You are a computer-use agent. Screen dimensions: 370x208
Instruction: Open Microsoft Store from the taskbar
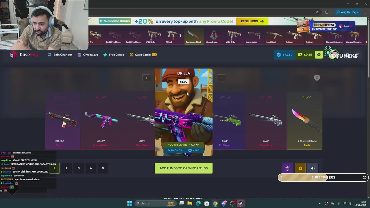[x=207, y=203]
